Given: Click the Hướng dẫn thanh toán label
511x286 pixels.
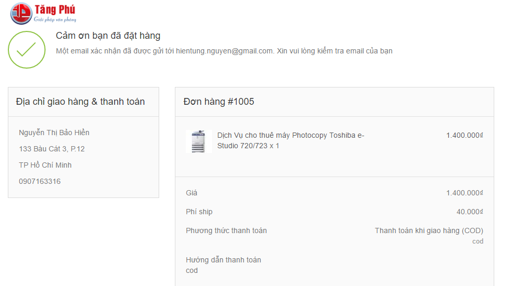Looking at the screenshot, I should (224, 260).
